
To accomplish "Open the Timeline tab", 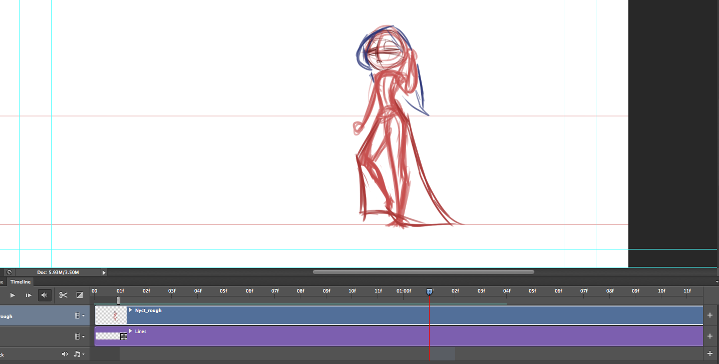I will pos(21,282).
